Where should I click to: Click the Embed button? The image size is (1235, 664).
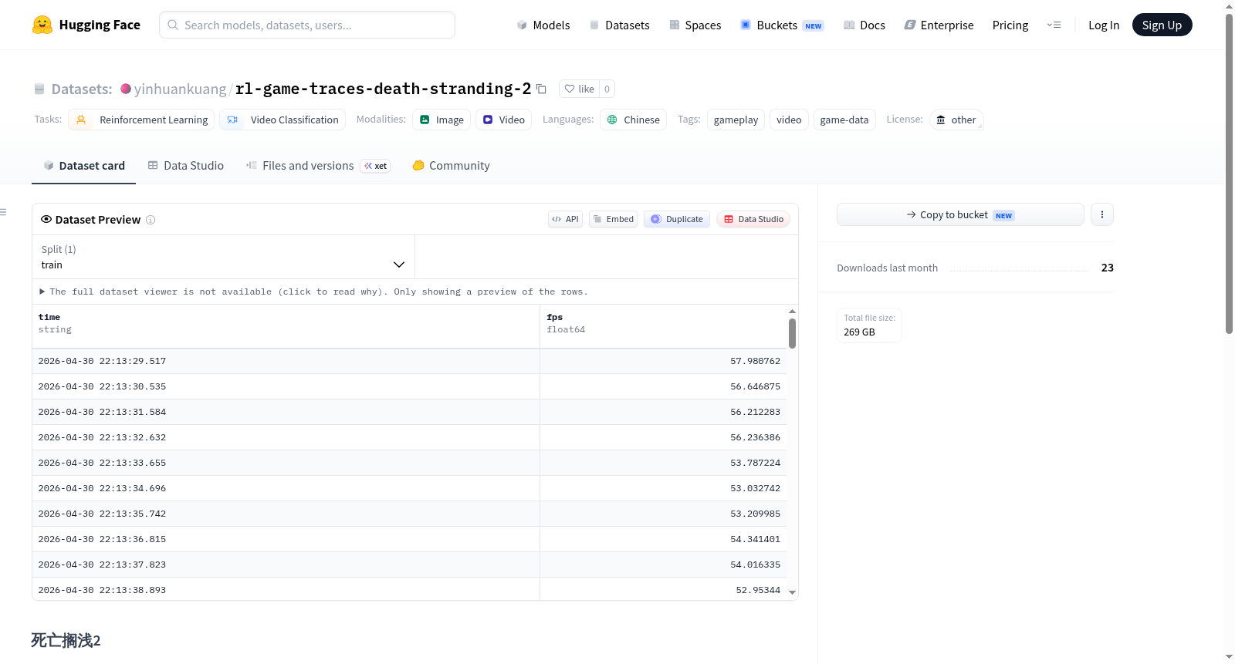[614, 219]
